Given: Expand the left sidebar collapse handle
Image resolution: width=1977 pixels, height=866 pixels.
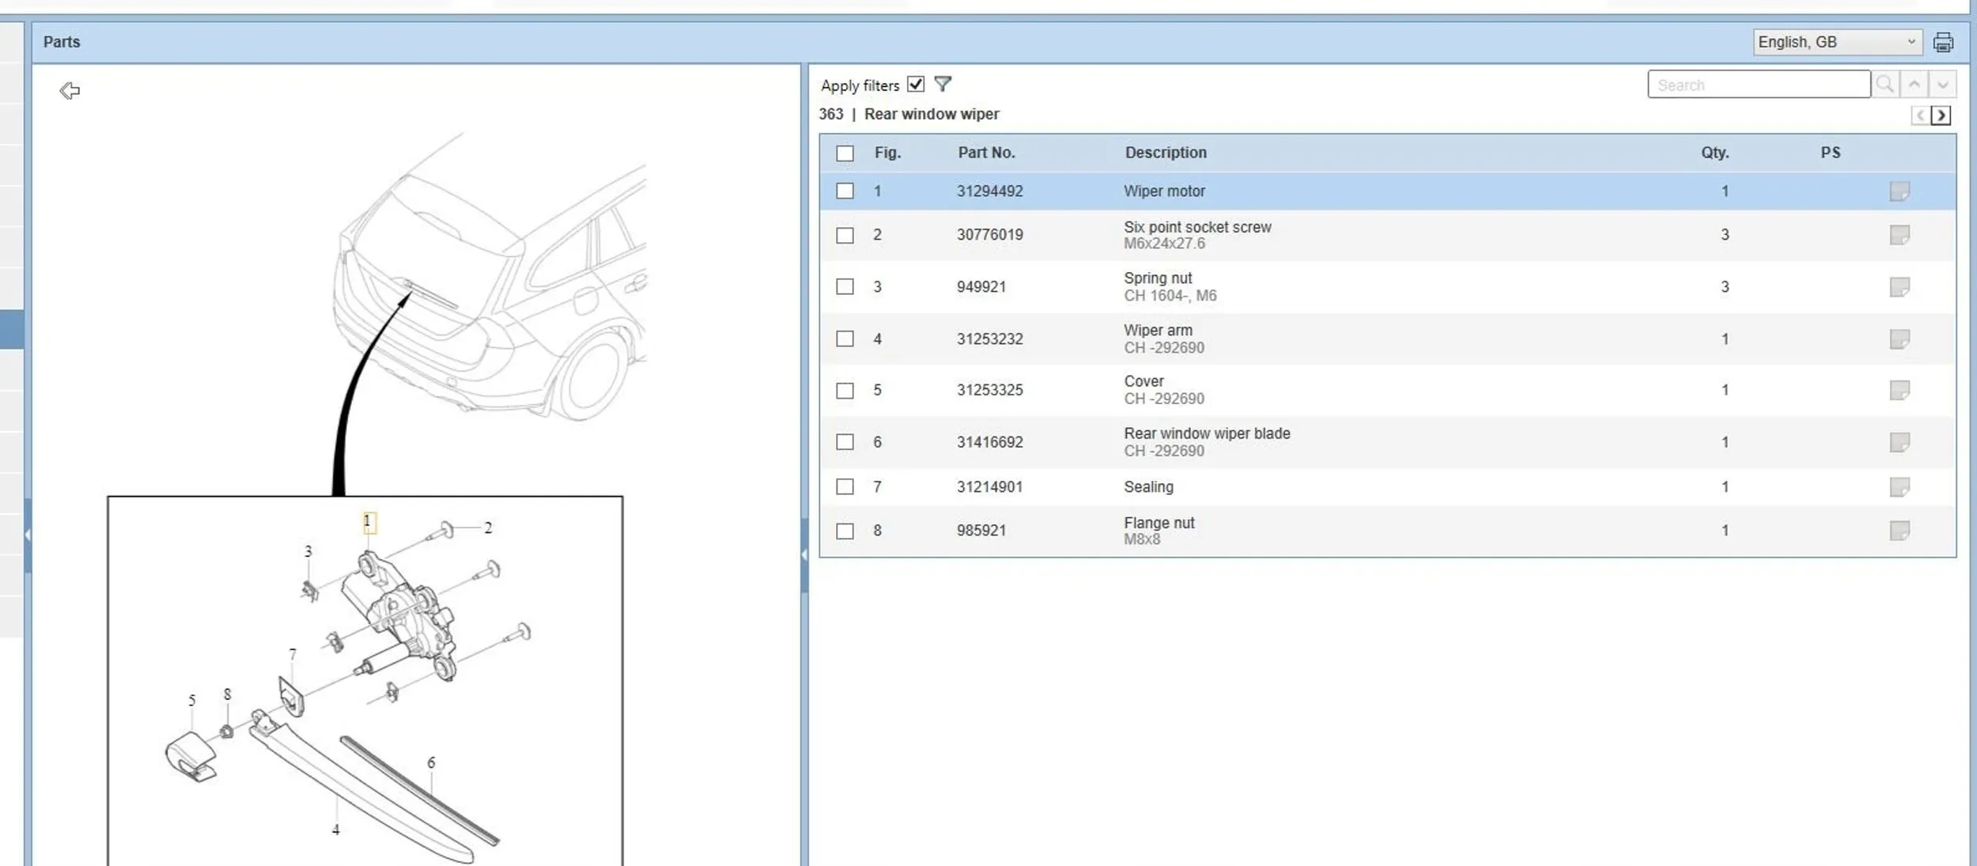Looking at the screenshot, I should [x=28, y=535].
